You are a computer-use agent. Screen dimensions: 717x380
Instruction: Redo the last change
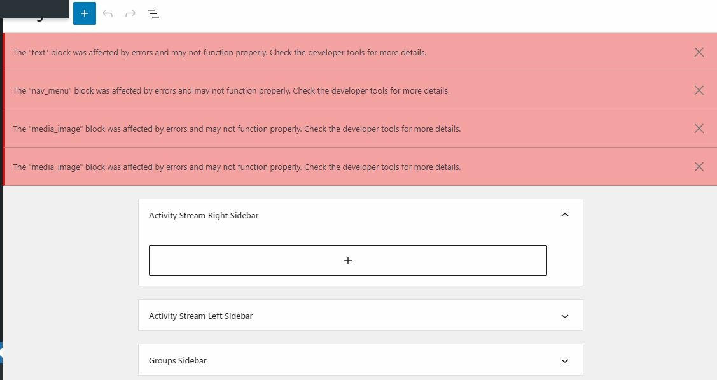pos(130,14)
